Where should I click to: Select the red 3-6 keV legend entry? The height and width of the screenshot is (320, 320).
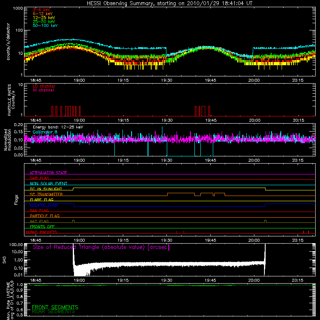click(x=42, y=10)
